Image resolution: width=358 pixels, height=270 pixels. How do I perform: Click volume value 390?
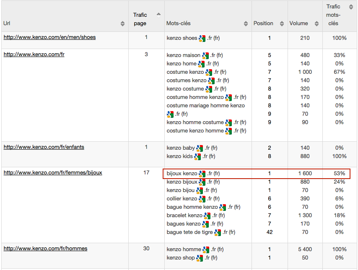coord(305,199)
